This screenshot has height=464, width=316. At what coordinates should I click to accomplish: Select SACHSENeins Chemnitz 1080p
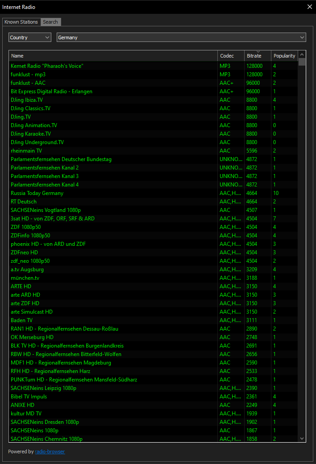(x=153, y=439)
